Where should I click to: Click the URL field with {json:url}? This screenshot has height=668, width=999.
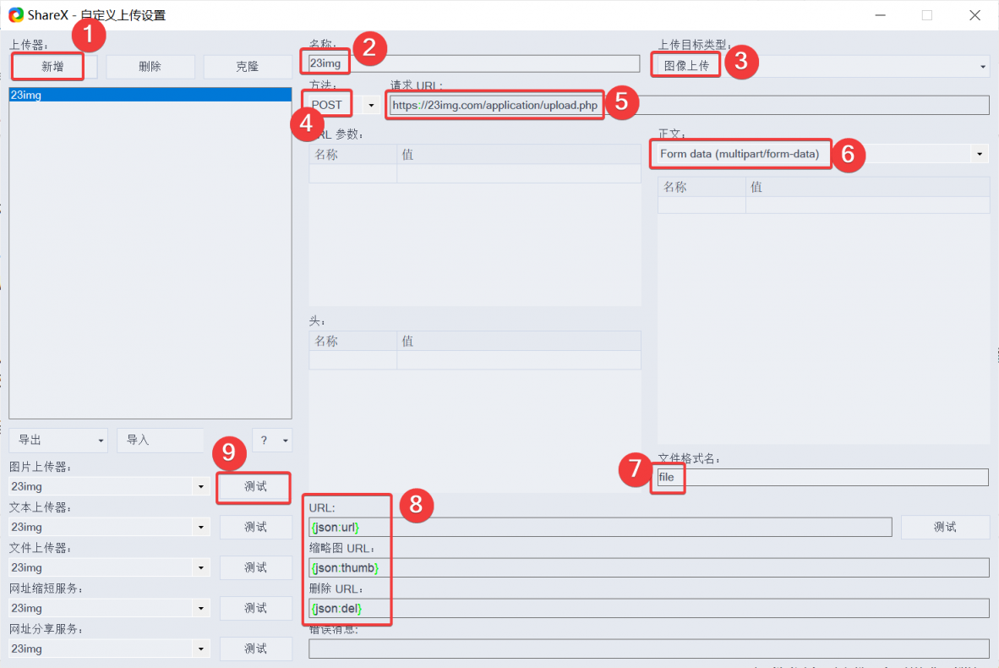point(600,528)
